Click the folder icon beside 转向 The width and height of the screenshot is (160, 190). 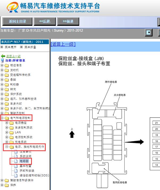click(x=7, y=89)
